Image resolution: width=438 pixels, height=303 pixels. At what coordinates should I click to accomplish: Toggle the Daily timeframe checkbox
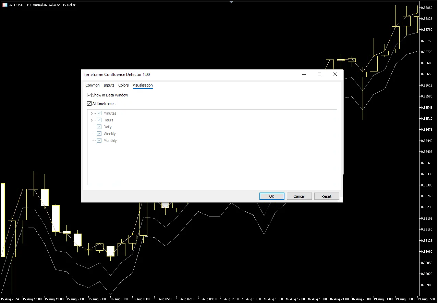coord(99,127)
